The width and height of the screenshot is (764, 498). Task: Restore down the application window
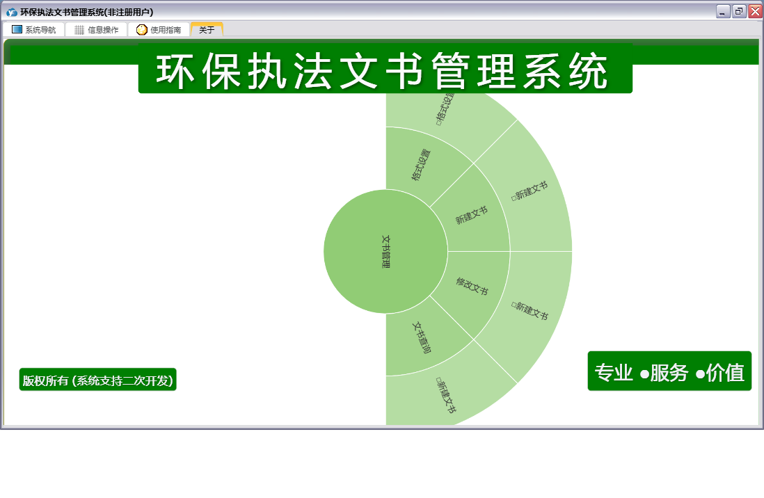click(739, 12)
